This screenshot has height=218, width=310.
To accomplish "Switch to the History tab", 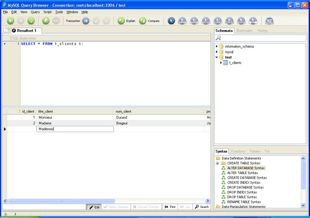I will 263,30.
